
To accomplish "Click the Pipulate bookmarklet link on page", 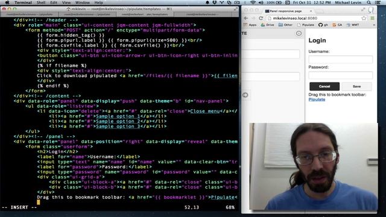I will click(x=317, y=99).
